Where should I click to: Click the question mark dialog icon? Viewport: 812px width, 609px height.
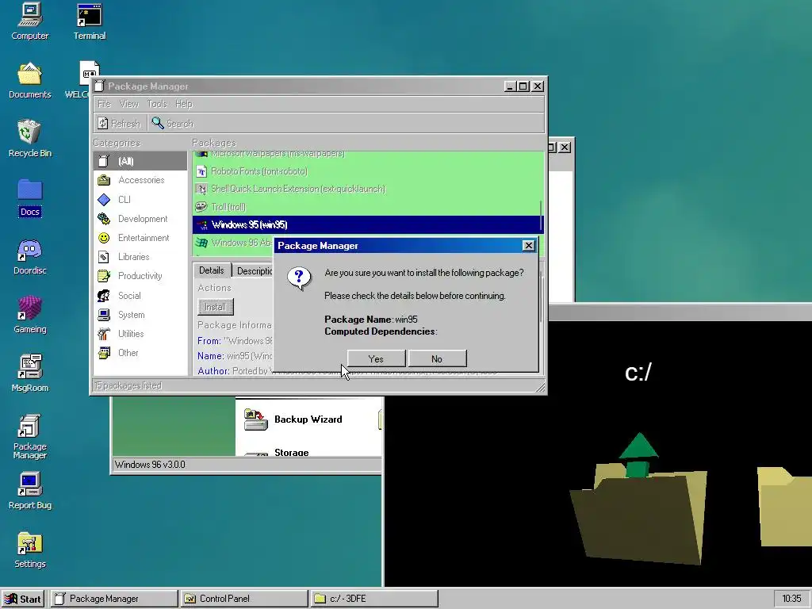pos(299,278)
